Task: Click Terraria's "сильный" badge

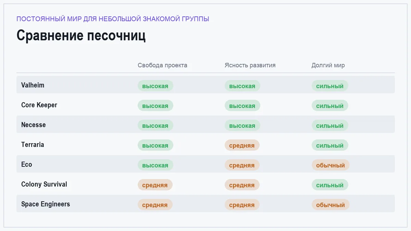Action: pos(330,145)
